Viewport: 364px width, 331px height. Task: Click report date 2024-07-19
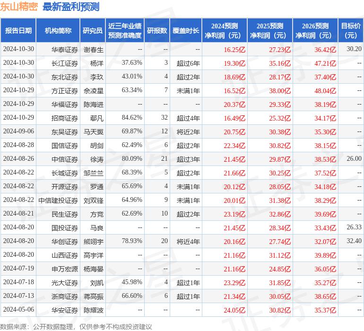click(18, 268)
